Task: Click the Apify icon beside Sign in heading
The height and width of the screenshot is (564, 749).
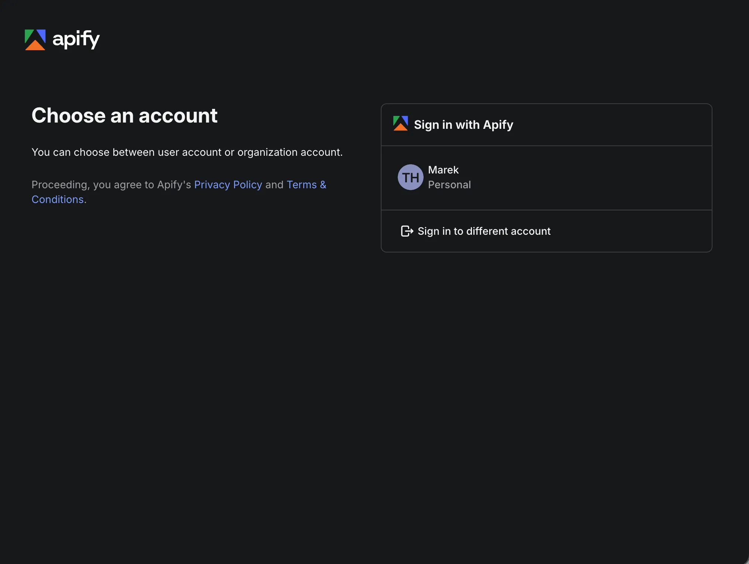Action: point(400,123)
